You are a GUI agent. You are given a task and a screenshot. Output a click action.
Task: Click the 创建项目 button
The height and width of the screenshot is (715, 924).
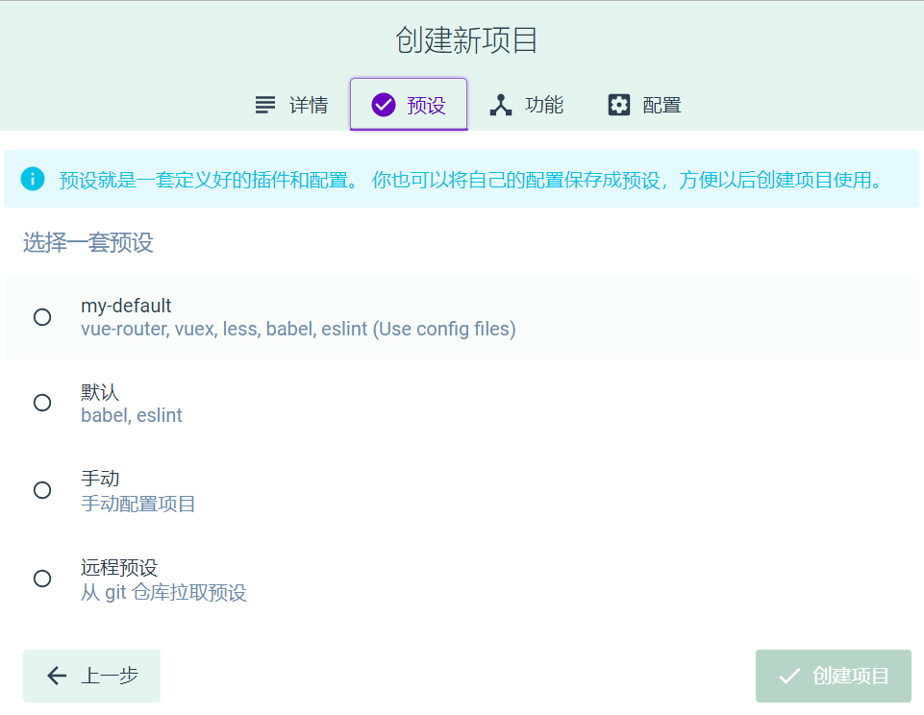coord(833,676)
